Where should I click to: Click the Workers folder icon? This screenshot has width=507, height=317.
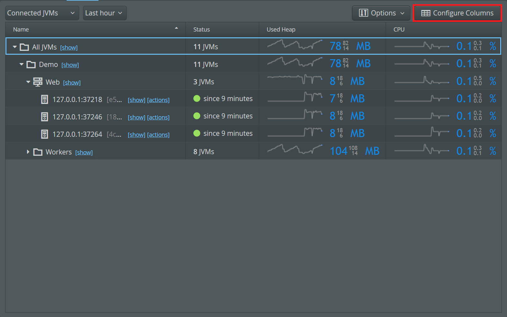tap(38, 152)
